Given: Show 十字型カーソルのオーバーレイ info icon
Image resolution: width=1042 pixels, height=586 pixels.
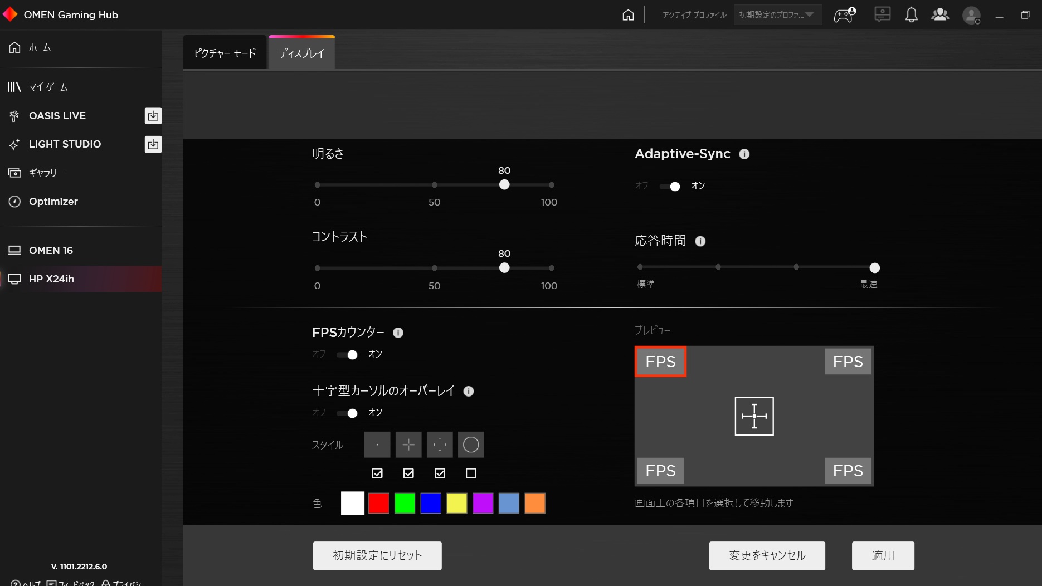Looking at the screenshot, I should click(x=469, y=391).
